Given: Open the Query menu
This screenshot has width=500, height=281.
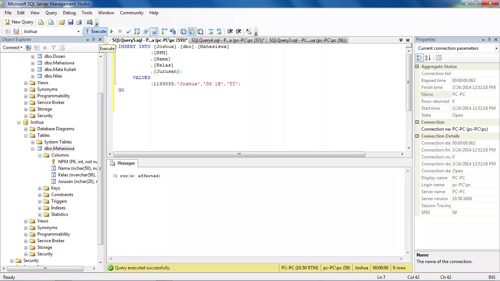Looking at the screenshot, I should (x=51, y=12).
